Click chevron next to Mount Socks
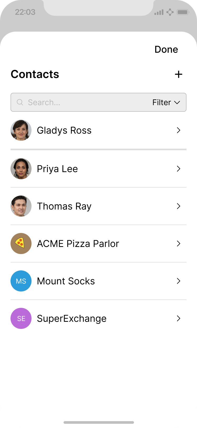The image size is (197, 428). 179,281
